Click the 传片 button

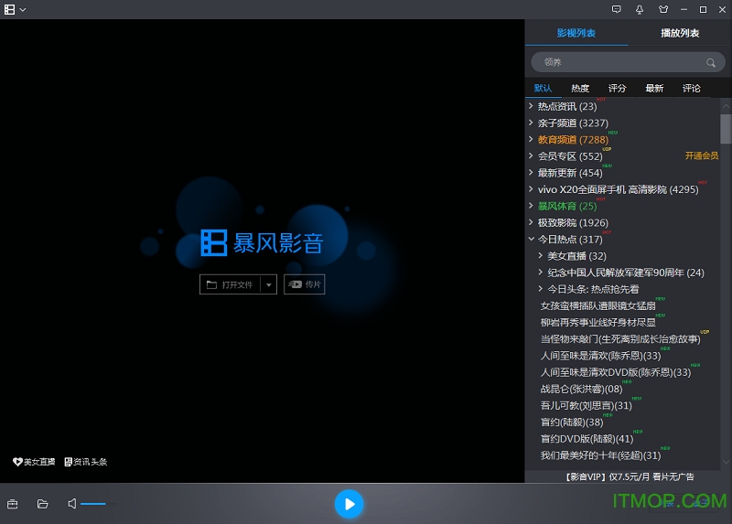[x=305, y=284]
